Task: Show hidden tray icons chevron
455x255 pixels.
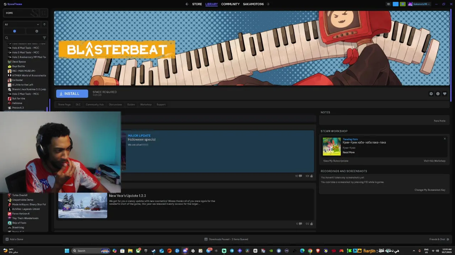Action: click(x=414, y=251)
